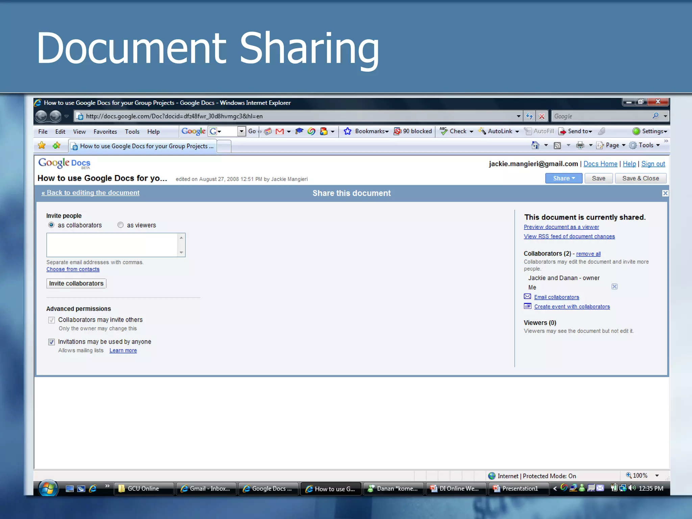Expand the Bookmarks dropdown

pyautogui.click(x=387, y=132)
